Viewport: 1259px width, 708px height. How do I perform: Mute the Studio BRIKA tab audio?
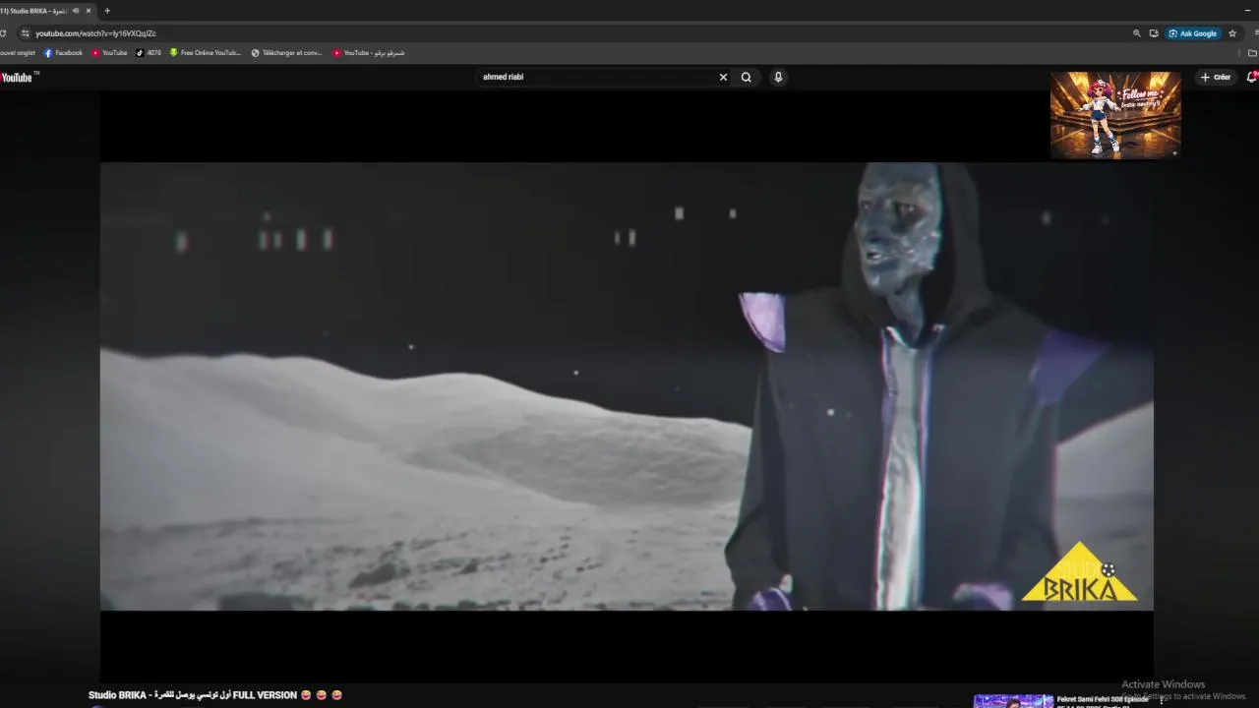pos(76,11)
